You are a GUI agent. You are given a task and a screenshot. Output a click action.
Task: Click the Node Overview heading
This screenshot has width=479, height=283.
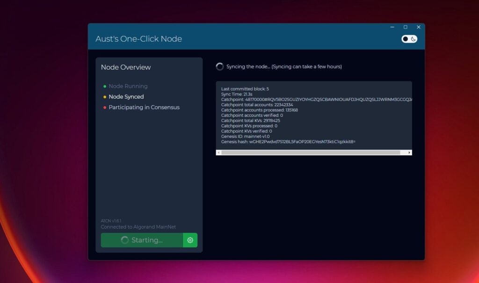(x=126, y=67)
